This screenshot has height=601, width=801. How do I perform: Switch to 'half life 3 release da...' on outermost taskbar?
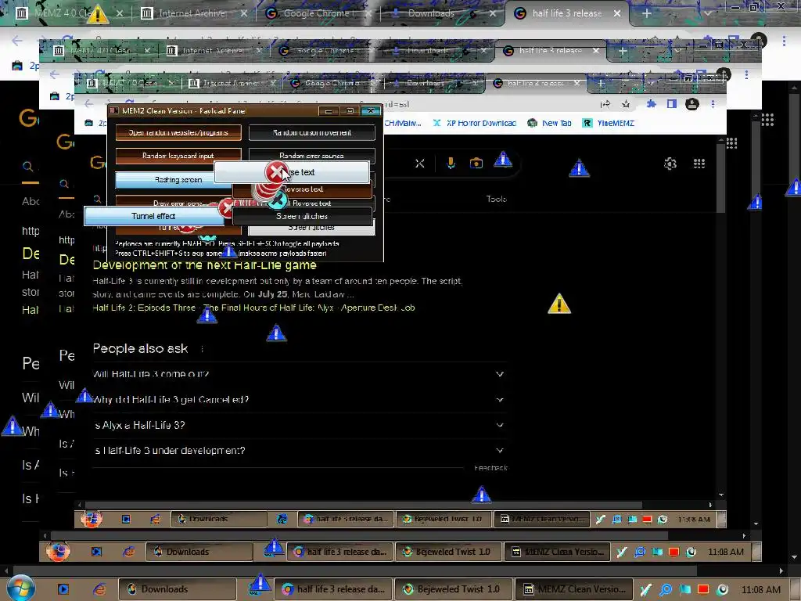[x=335, y=589]
